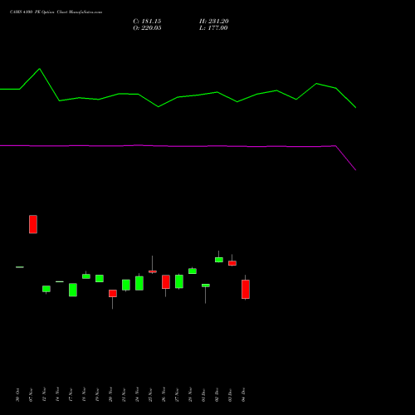Select the green candle for 02 Dec

(x=219, y=260)
